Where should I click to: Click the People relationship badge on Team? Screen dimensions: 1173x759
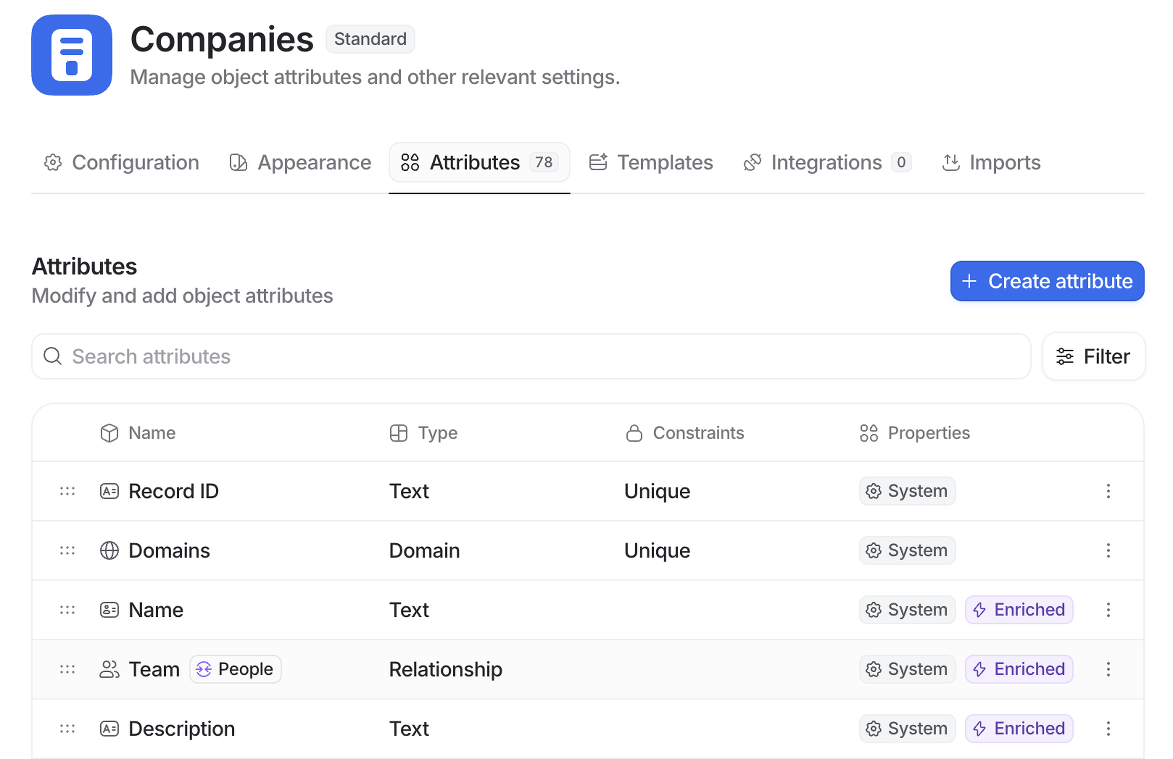(x=236, y=669)
